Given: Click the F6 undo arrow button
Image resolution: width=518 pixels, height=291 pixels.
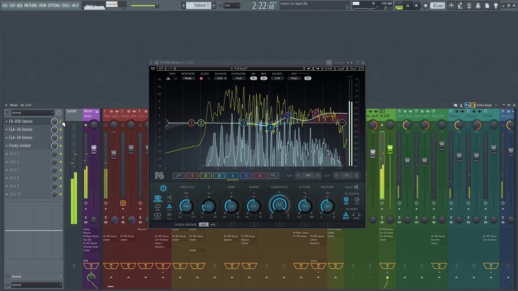Looking at the screenshot, I should click(x=161, y=69).
